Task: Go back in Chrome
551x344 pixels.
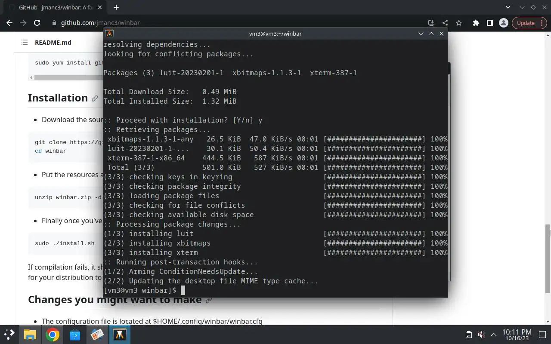Action: click(x=9, y=23)
